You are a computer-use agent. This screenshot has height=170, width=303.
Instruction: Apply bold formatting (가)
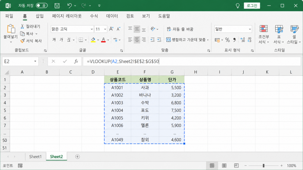54,40
